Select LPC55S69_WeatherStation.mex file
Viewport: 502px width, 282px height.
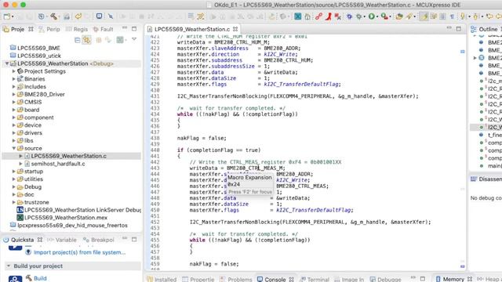(66, 218)
